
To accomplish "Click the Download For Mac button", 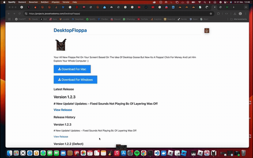I will coord(72,69).
